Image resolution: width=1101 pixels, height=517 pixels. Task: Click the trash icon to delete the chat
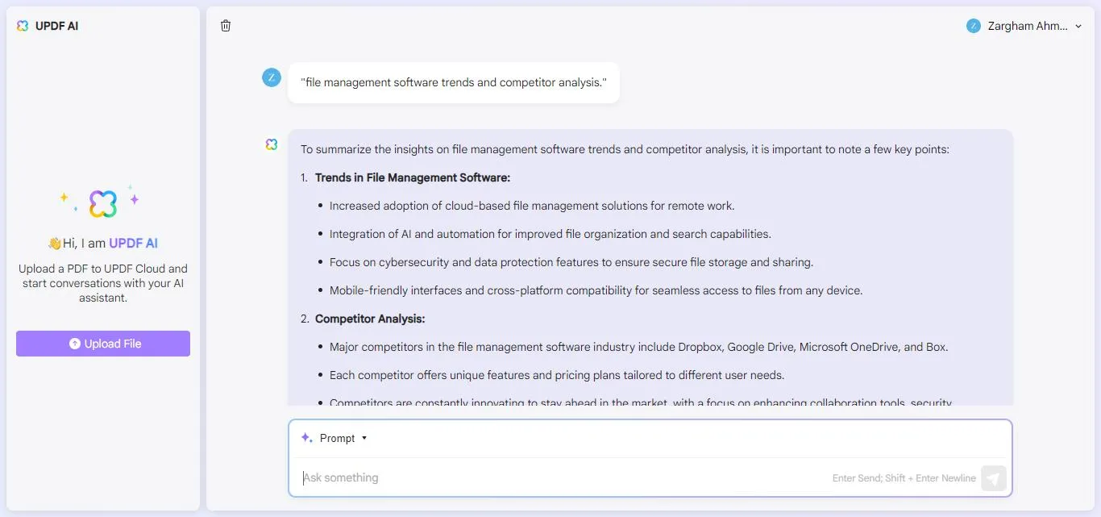[x=226, y=25]
